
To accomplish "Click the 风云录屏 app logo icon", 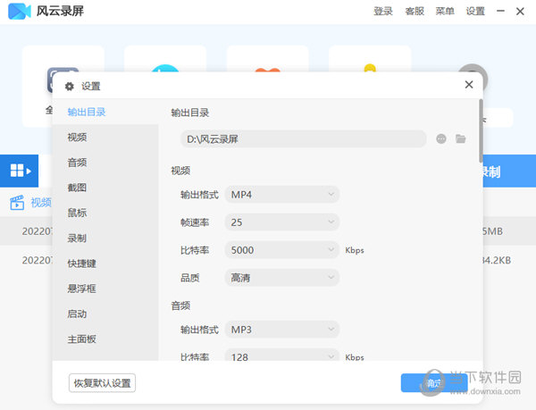I will tap(20, 12).
